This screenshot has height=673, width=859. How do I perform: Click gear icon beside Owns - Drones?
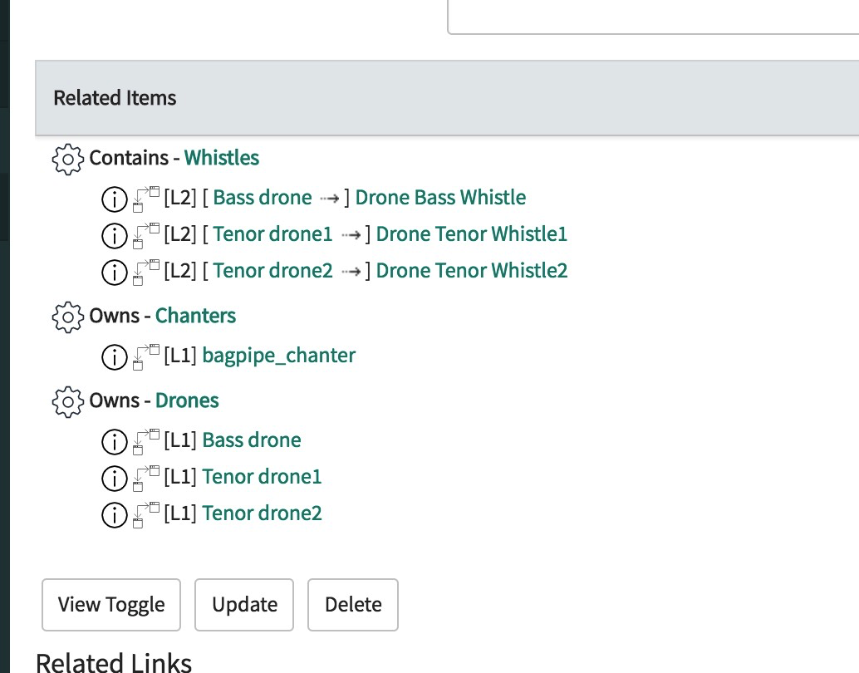pyautogui.click(x=67, y=401)
